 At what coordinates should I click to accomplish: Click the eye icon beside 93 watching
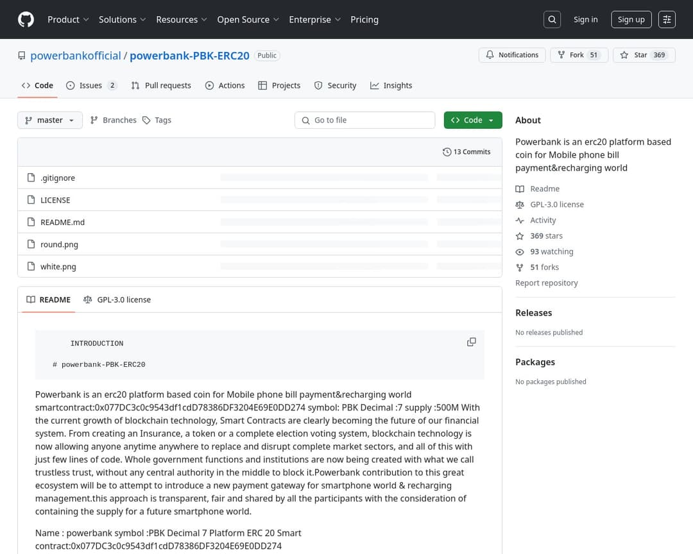(520, 252)
